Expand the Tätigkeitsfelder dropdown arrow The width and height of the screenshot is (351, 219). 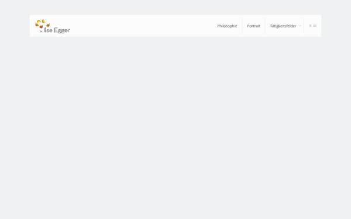300,26
